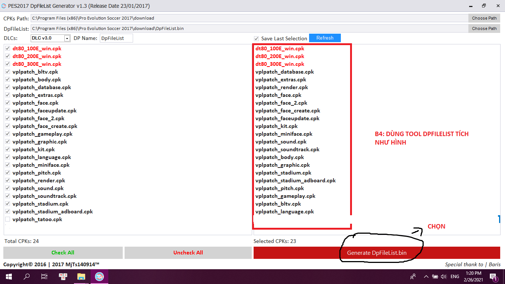
Task: Open the People icon in the system tray
Action: point(413,276)
